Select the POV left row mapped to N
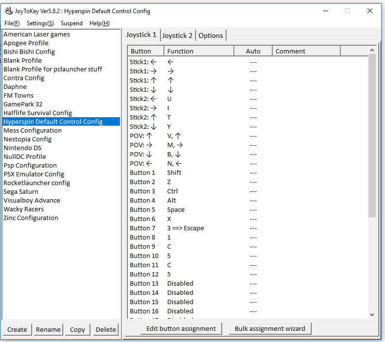 248,164
